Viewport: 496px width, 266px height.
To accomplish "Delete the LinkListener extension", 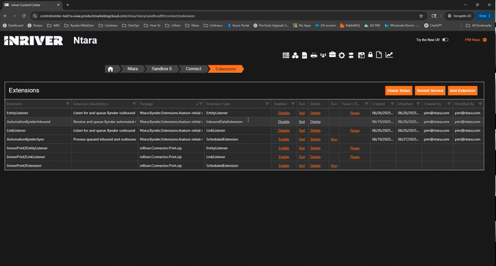I will click(x=315, y=131).
